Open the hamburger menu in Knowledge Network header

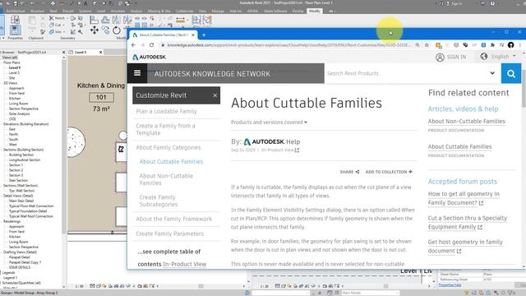137,73
